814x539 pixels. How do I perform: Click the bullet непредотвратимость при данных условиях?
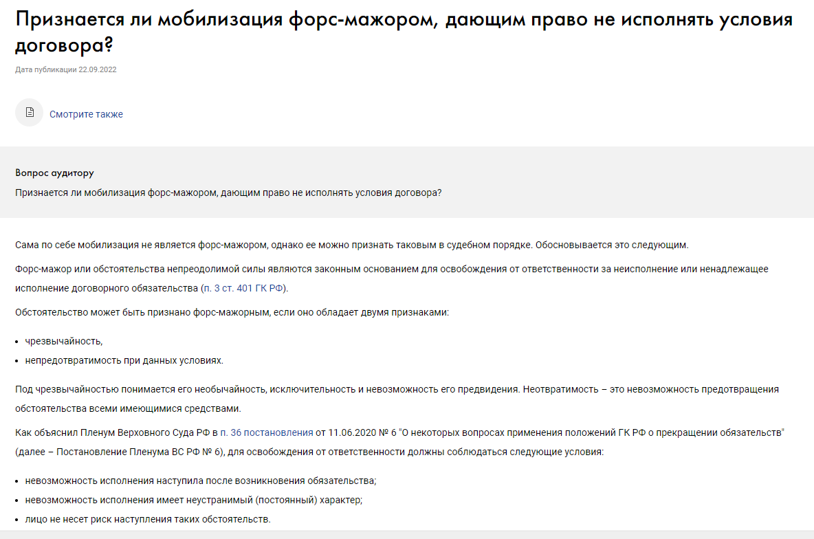pyautogui.click(x=124, y=360)
